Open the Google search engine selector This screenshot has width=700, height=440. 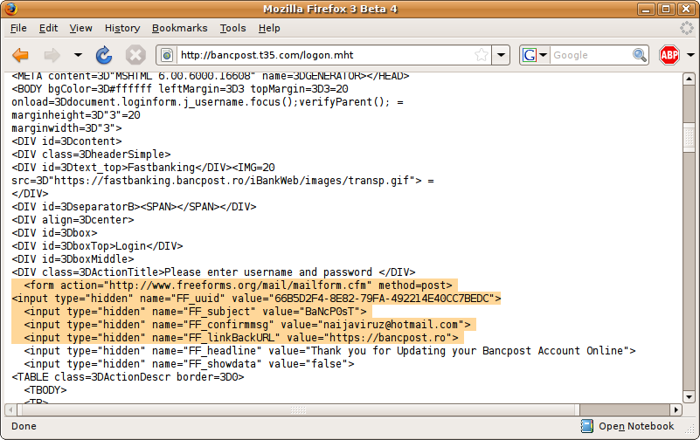point(535,55)
